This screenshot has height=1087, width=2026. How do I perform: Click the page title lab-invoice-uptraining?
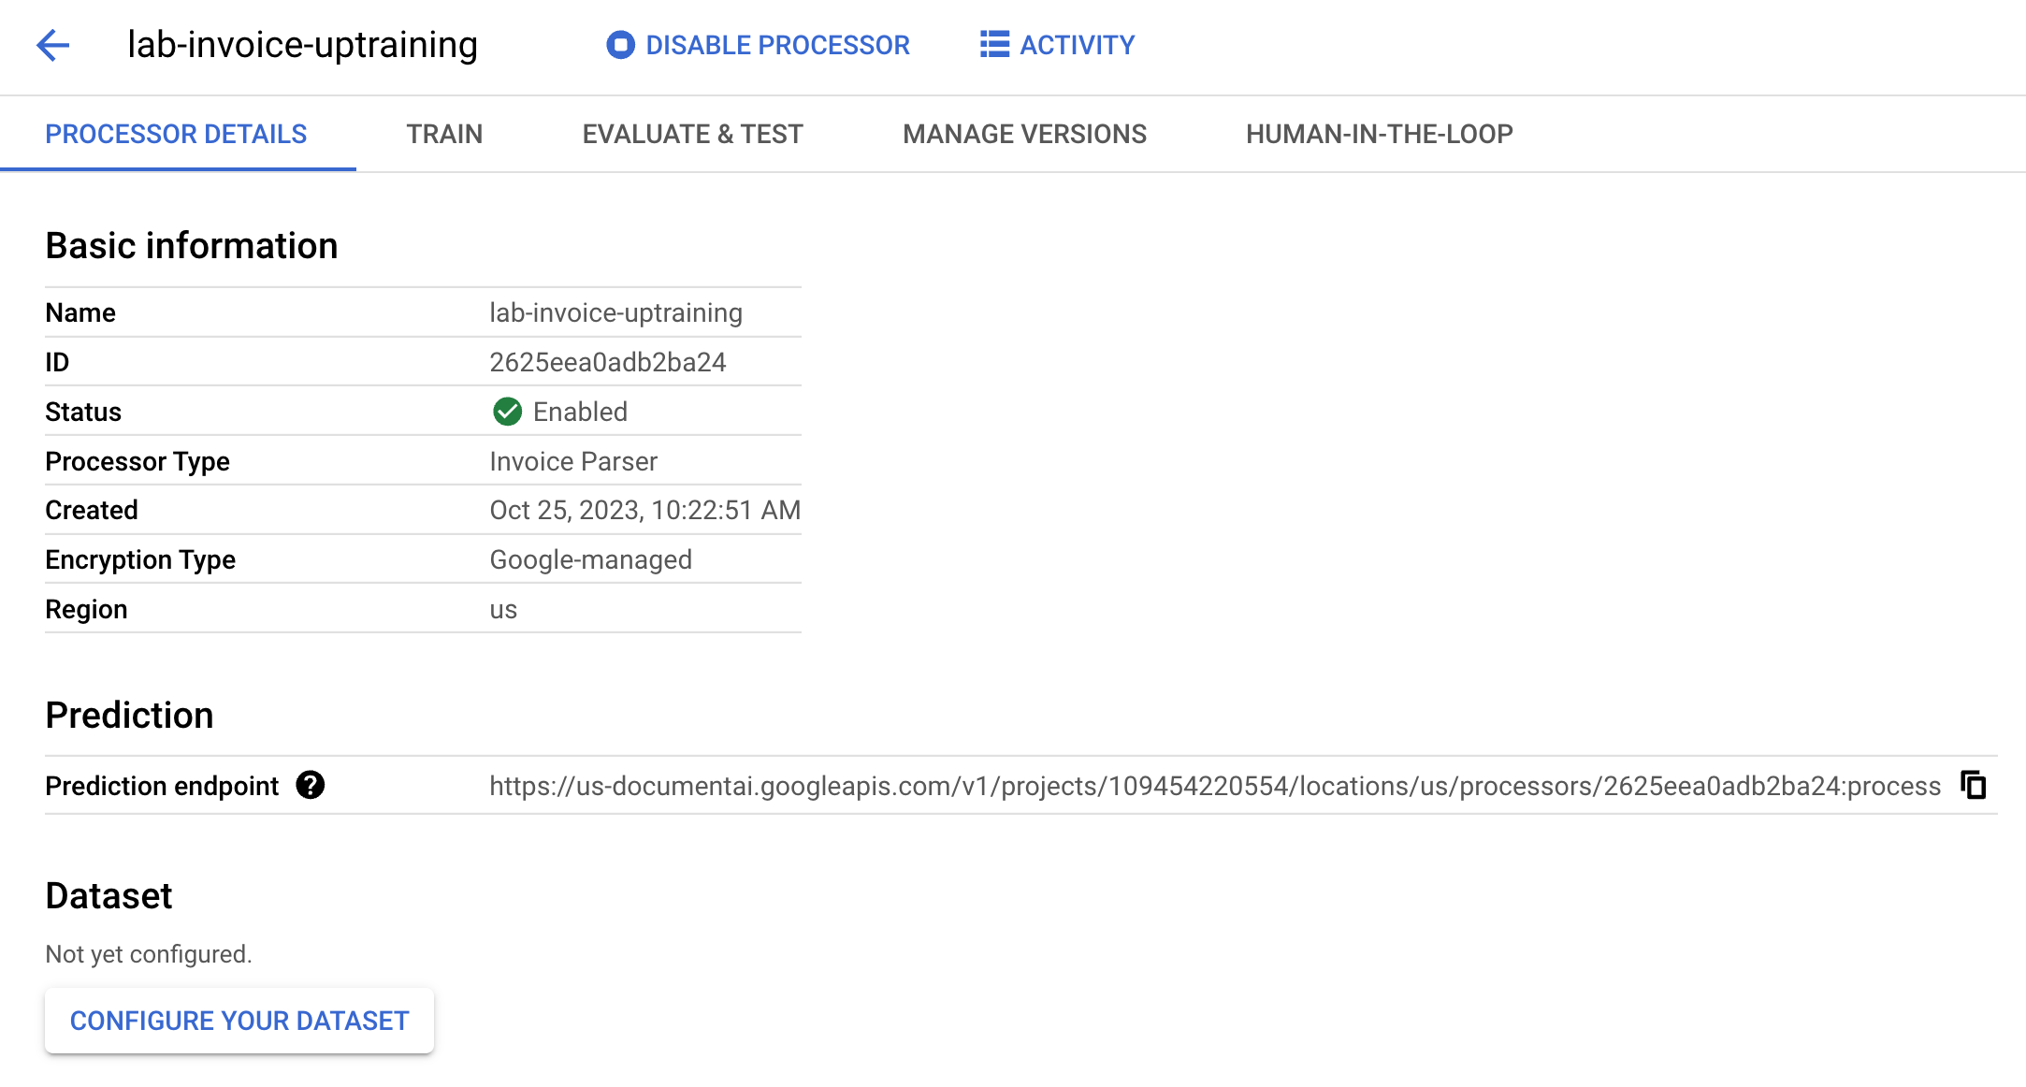pos(302,45)
